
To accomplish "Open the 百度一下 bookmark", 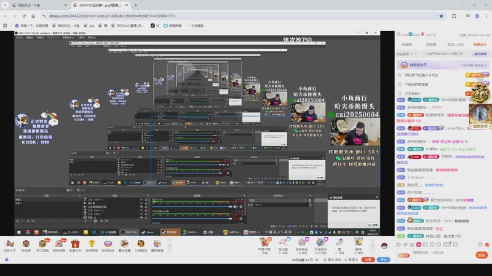I will [x=31, y=26].
